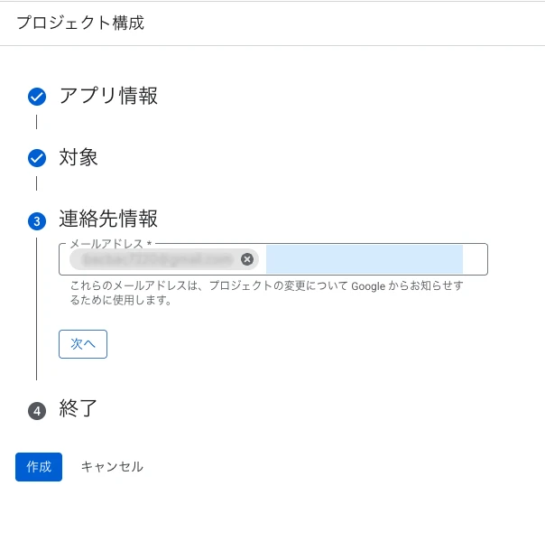This screenshot has width=545, height=542.
Task: Click connector line between 対象 and 連絡先情報
Action: pyautogui.click(x=37, y=183)
